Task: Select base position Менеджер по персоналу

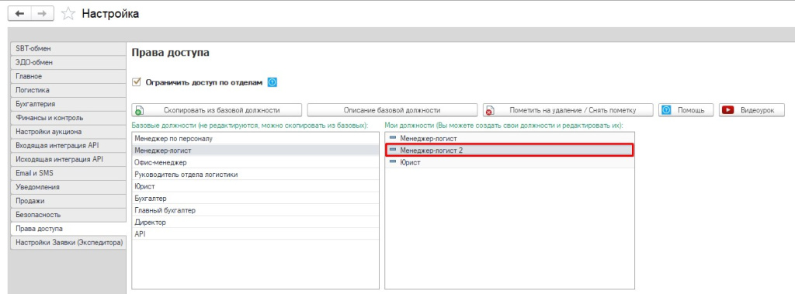Action: coord(255,138)
